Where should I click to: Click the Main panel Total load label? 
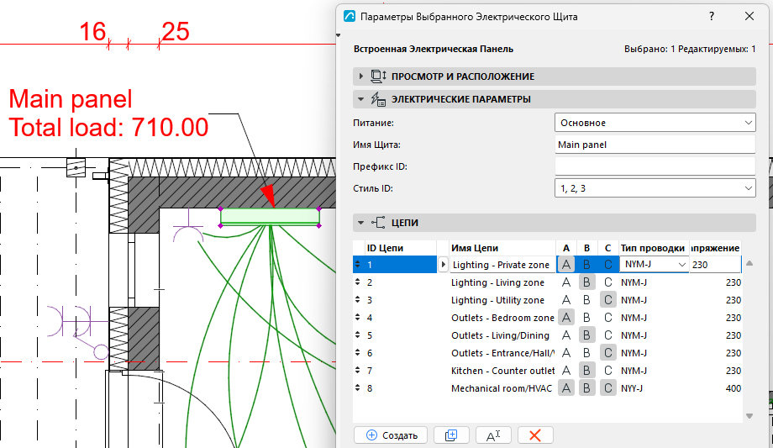[108, 113]
